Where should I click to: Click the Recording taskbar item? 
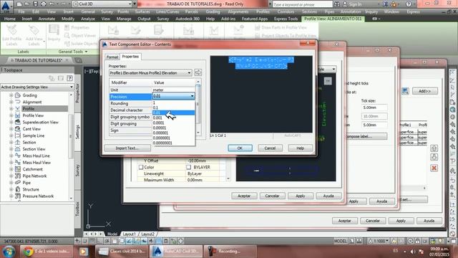point(230,252)
